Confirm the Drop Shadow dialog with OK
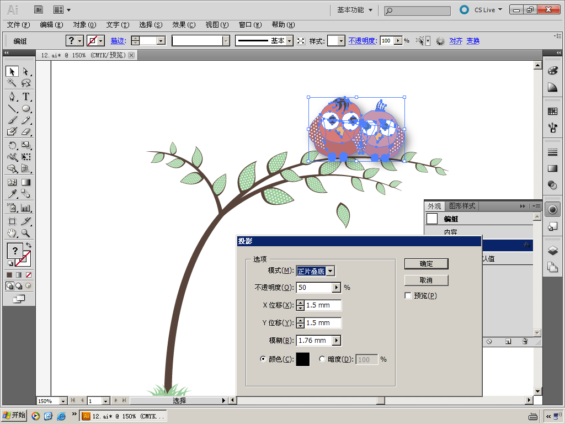The height and width of the screenshot is (424, 565). click(427, 263)
